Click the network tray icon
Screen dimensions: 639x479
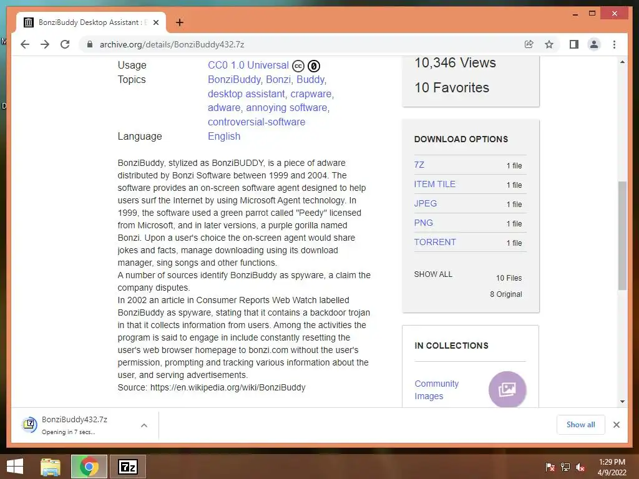coord(565,467)
